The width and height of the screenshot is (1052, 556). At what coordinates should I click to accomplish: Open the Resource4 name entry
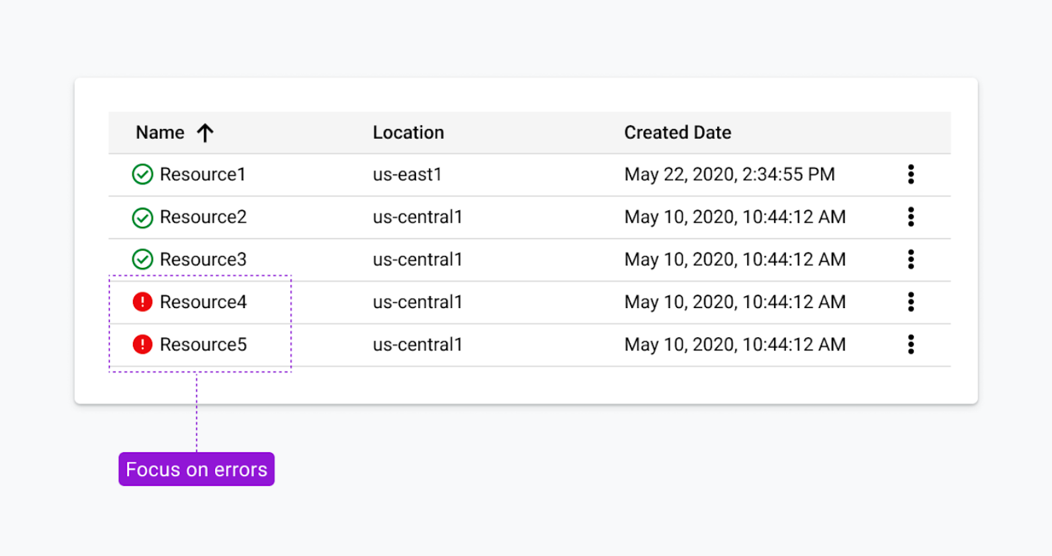pyautogui.click(x=203, y=302)
